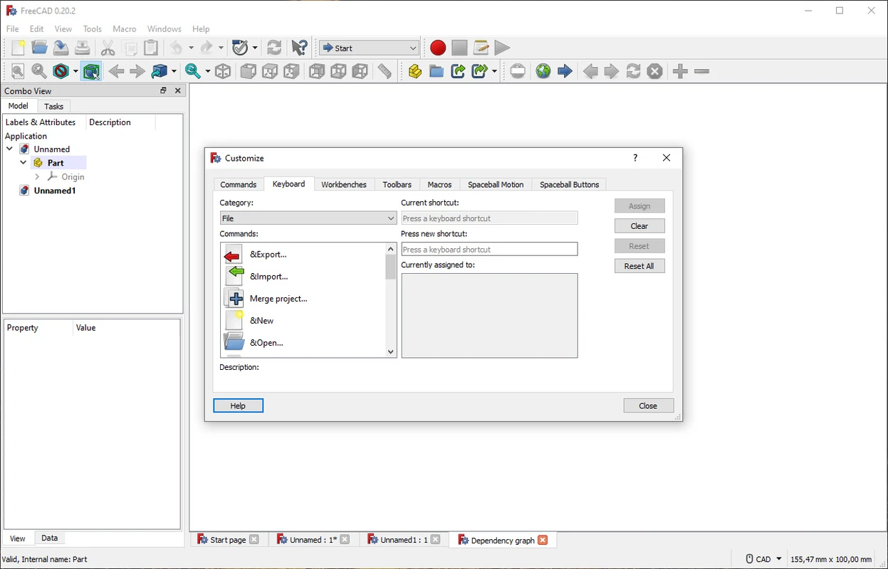Click the commands list scrollbar down arrow
Screen dimensions: 888x569
coord(390,351)
